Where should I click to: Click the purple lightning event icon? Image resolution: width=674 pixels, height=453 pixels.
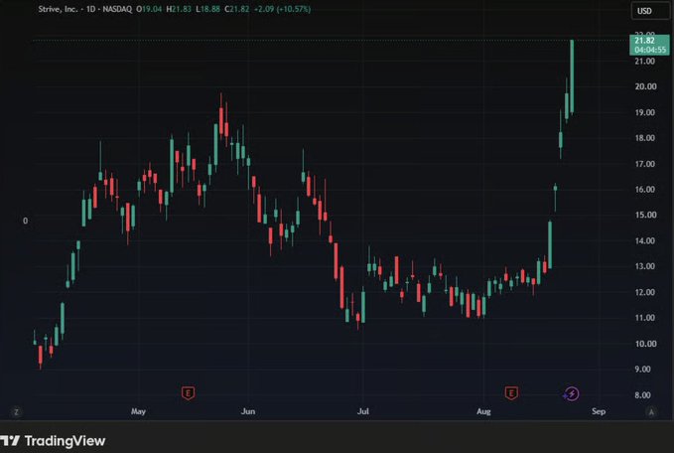[572, 393]
